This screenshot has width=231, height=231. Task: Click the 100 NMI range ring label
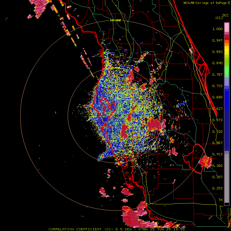coord(115,20)
